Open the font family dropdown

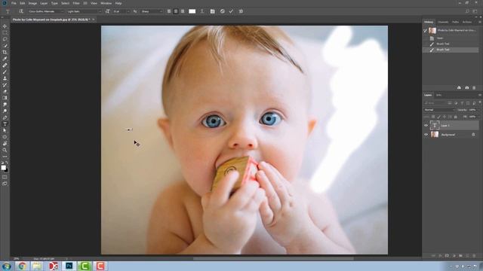pos(45,11)
